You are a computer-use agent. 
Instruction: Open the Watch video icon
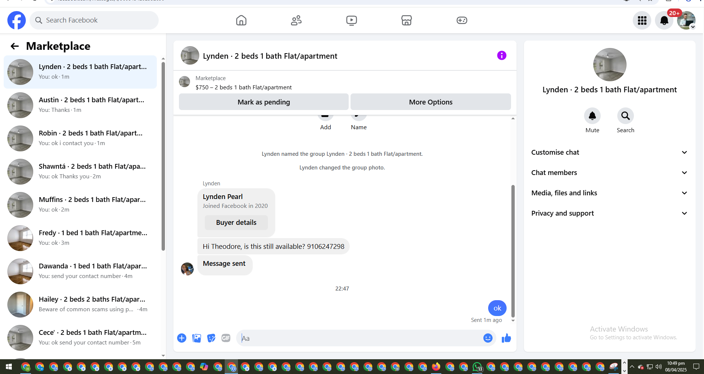point(352,20)
